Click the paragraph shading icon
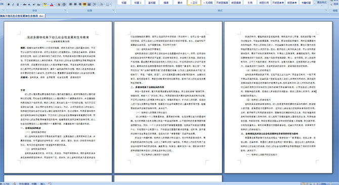 pos(101,5)
